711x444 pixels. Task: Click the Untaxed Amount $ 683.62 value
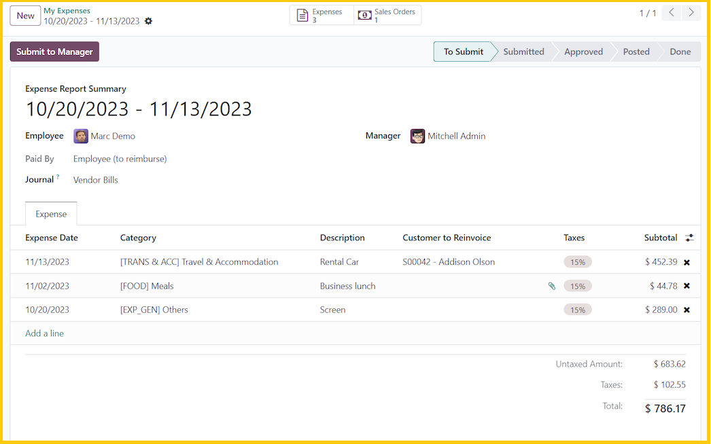pos(670,364)
